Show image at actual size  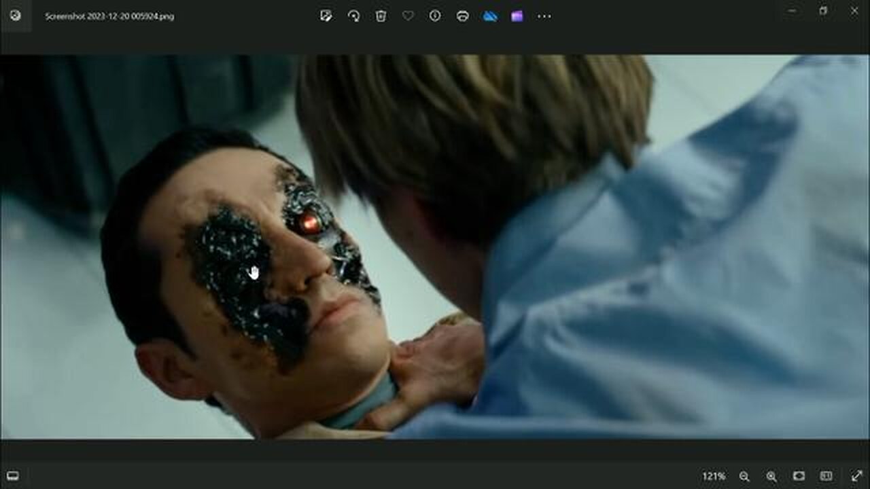pos(826,476)
